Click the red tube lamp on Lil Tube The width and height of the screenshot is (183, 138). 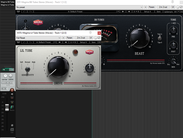click(x=75, y=52)
